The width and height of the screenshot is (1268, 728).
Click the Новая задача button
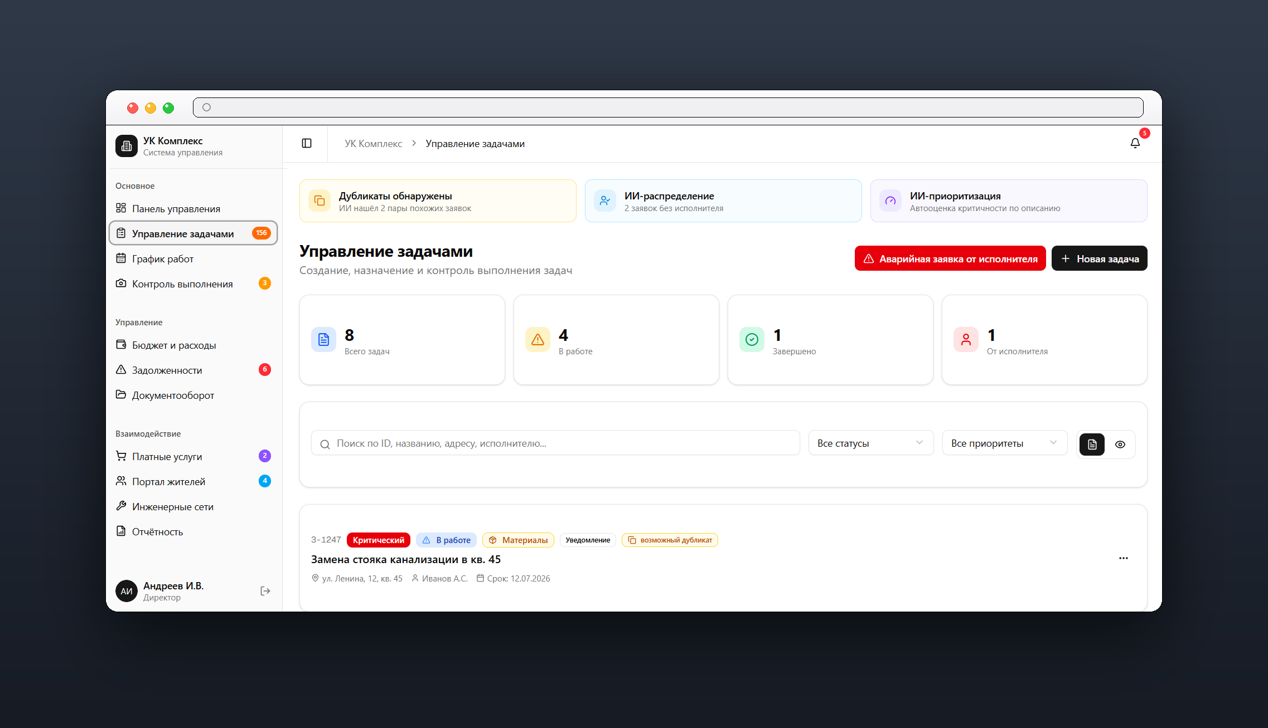[x=1099, y=258]
